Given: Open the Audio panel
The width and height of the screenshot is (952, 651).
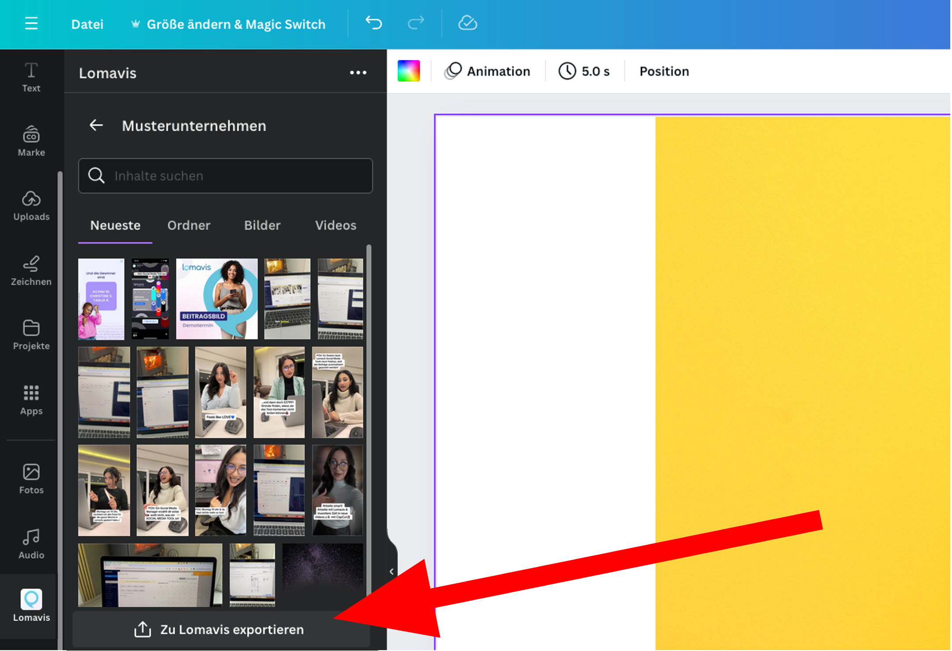Looking at the screenshot, I should (31, 544).
